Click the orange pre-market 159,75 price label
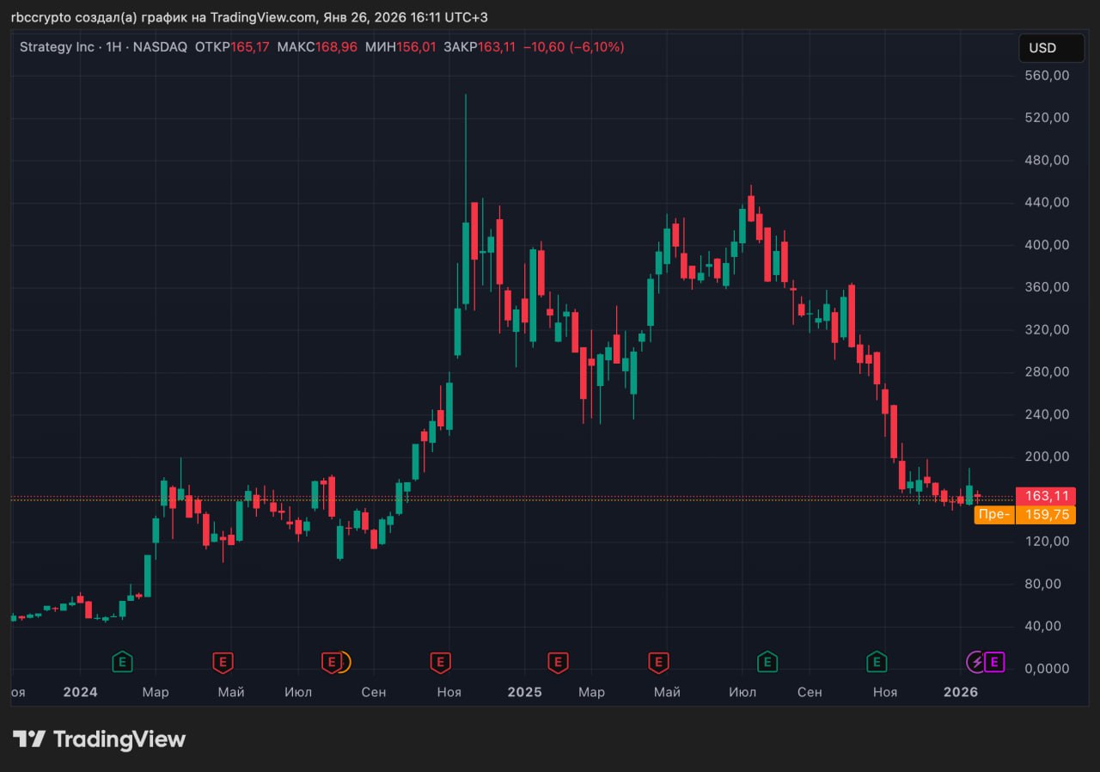1100x772 pixels. pyautogui.click(x=1046, y=515)
